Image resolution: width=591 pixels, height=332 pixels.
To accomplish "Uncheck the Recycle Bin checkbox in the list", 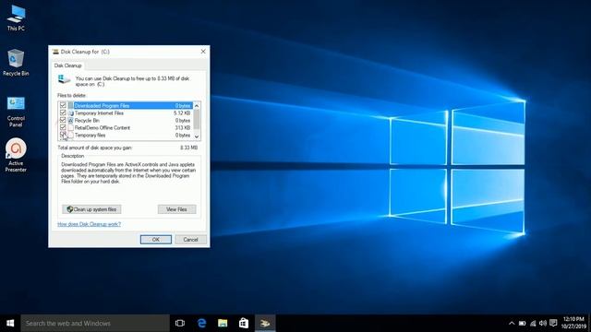I will [63, 120].
